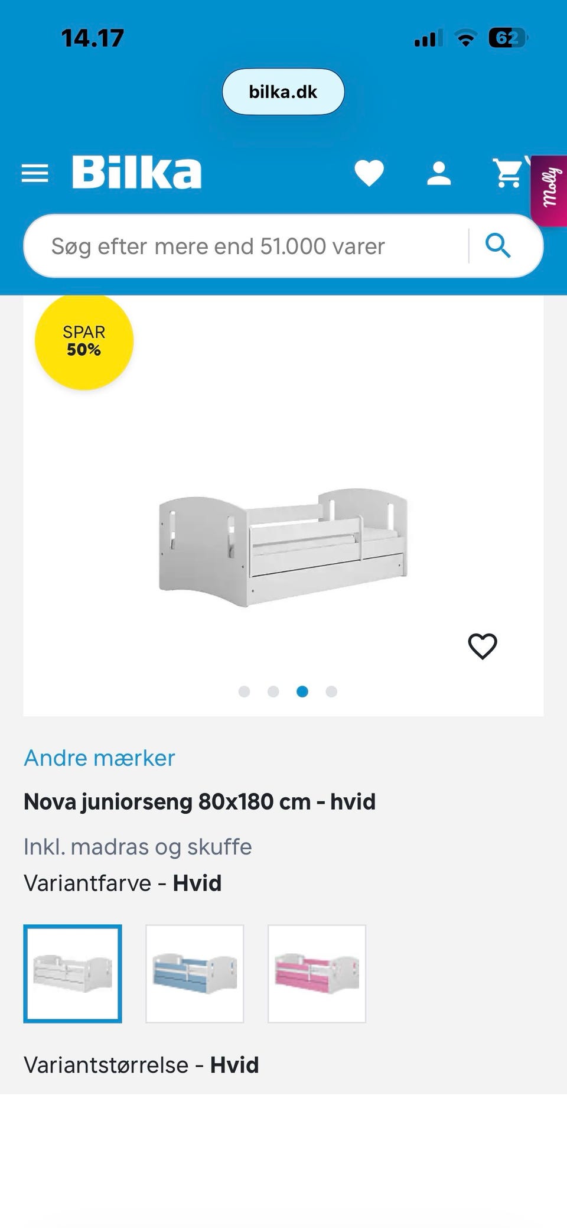
Task: Jump to the second image carousel dot
Action: pyautogui.click(x=273, y=691)
